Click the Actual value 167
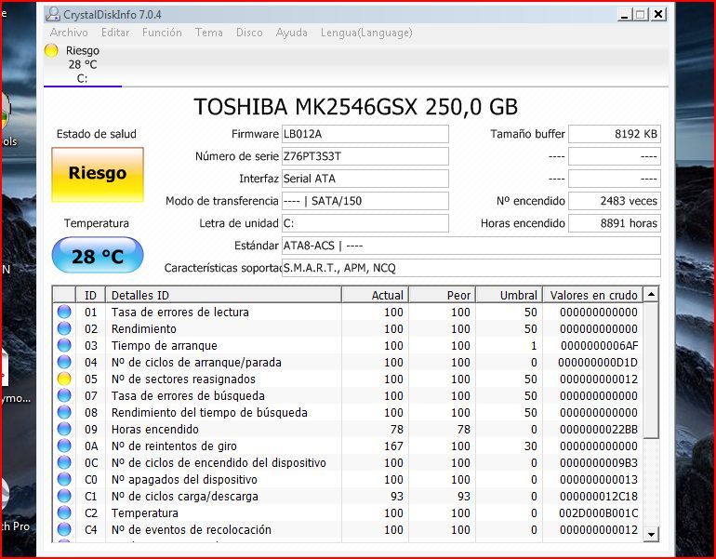The image size is (716, 559). point(393,446)
